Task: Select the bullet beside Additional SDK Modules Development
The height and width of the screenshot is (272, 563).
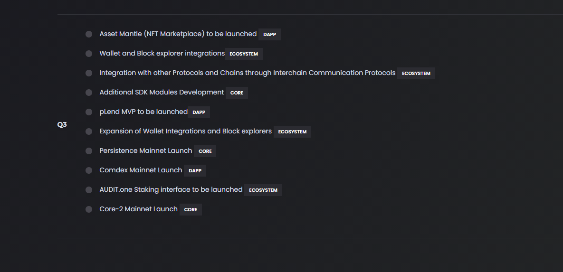Action: pyautogui.click(x=89, y=93)
